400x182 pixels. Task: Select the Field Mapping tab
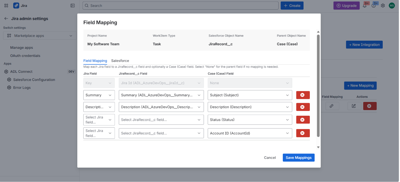click(x=95, y=61)
